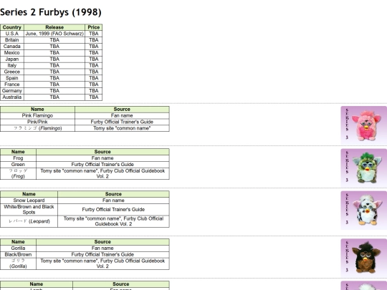Click the 'Country' column header
The image size is (387, 290).
point(12,27)
